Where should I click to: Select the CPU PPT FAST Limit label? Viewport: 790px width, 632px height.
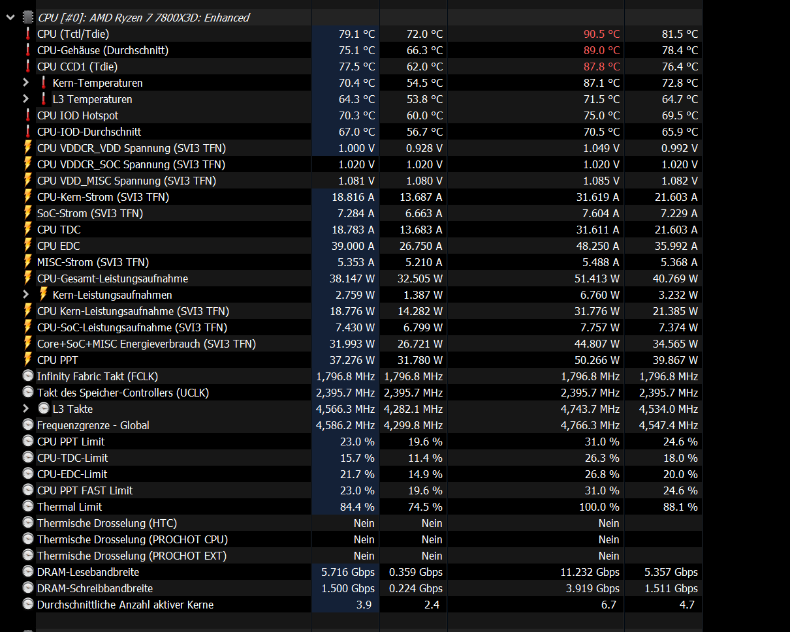[x=85, y=490]
